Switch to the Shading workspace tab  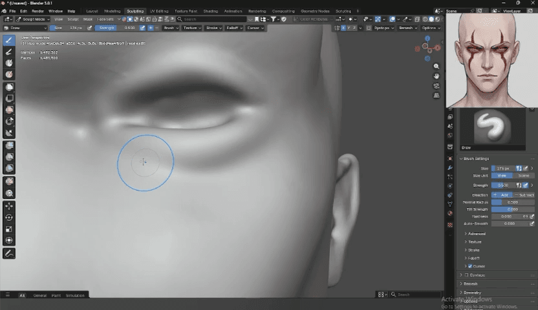[x=210, y=11]
